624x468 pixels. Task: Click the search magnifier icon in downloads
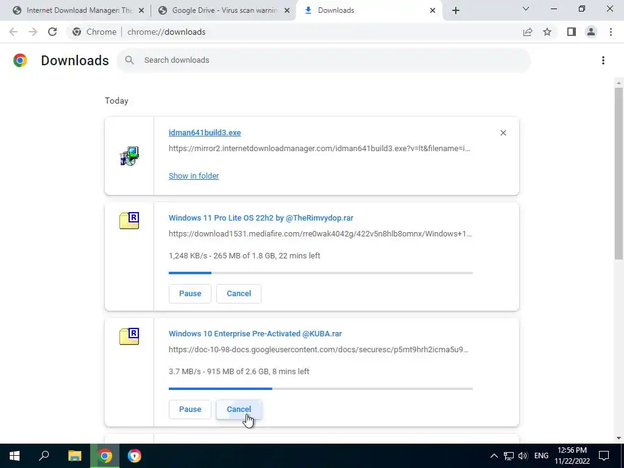[129, 60]
